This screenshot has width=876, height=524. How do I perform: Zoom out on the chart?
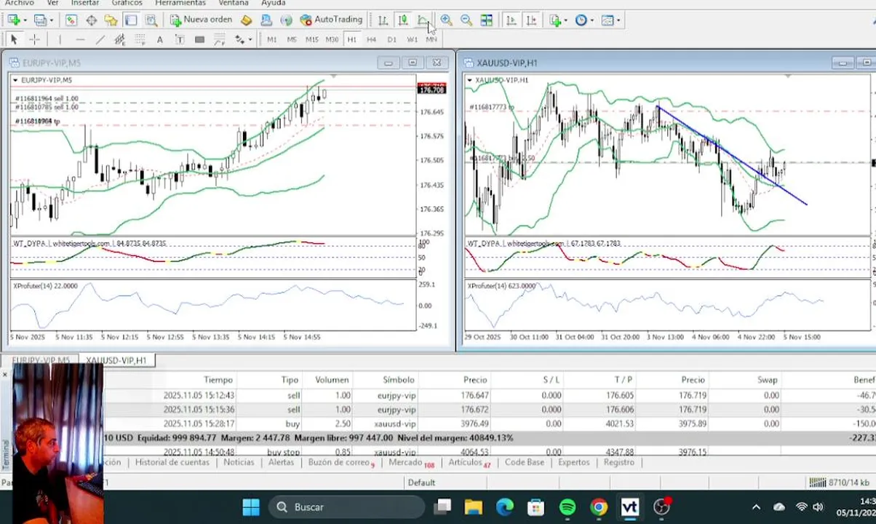click(x=466, y=20)
